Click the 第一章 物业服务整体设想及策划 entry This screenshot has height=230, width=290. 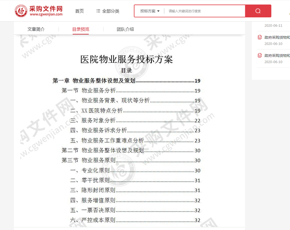(x=126, y=81)
